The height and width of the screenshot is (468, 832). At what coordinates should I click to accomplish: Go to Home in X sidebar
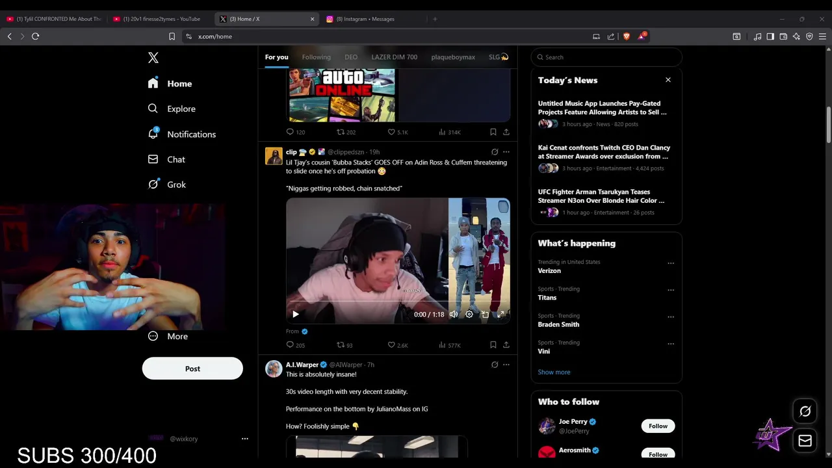170,83
